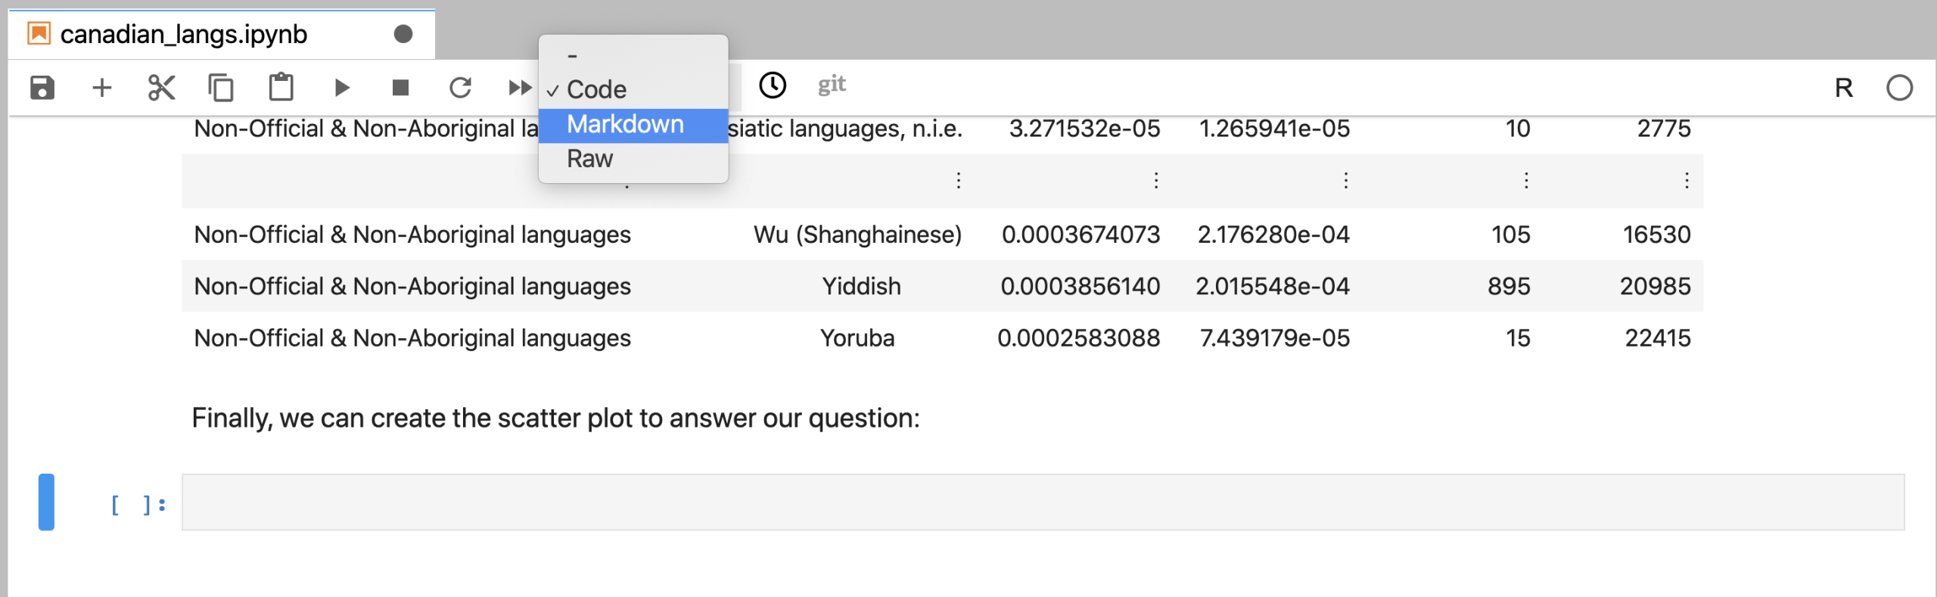This screenshot has height=597, width=1937.
Task: Click the git toolbar button
Action: point(831,85)
